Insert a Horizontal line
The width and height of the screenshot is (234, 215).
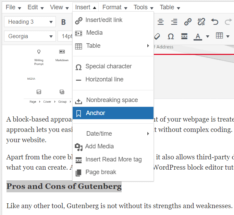[113, 79]
